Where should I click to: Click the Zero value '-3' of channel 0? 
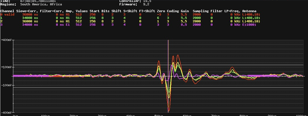click(159, 14)
